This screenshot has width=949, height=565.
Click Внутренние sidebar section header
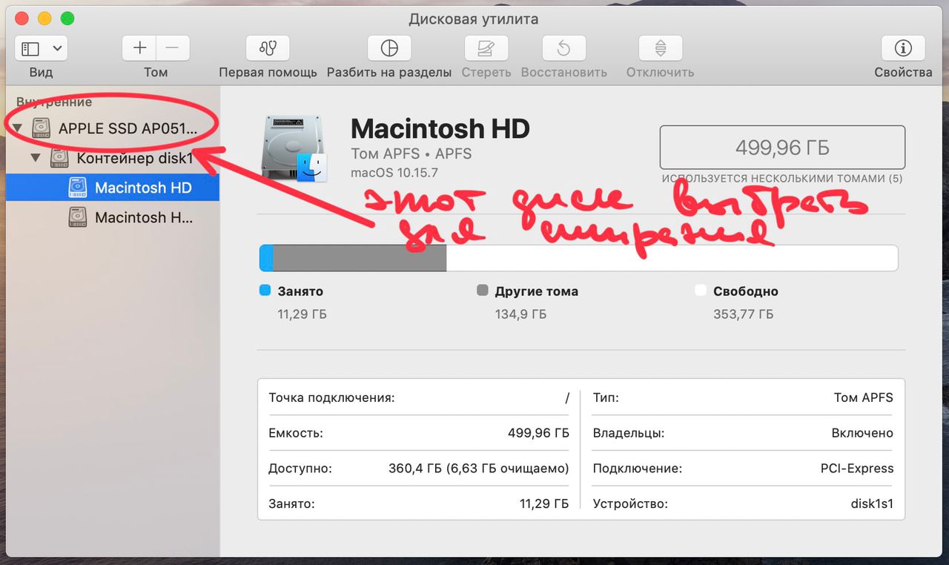54,102
